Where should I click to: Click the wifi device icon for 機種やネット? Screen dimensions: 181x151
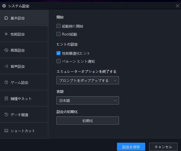coord(6,99)
